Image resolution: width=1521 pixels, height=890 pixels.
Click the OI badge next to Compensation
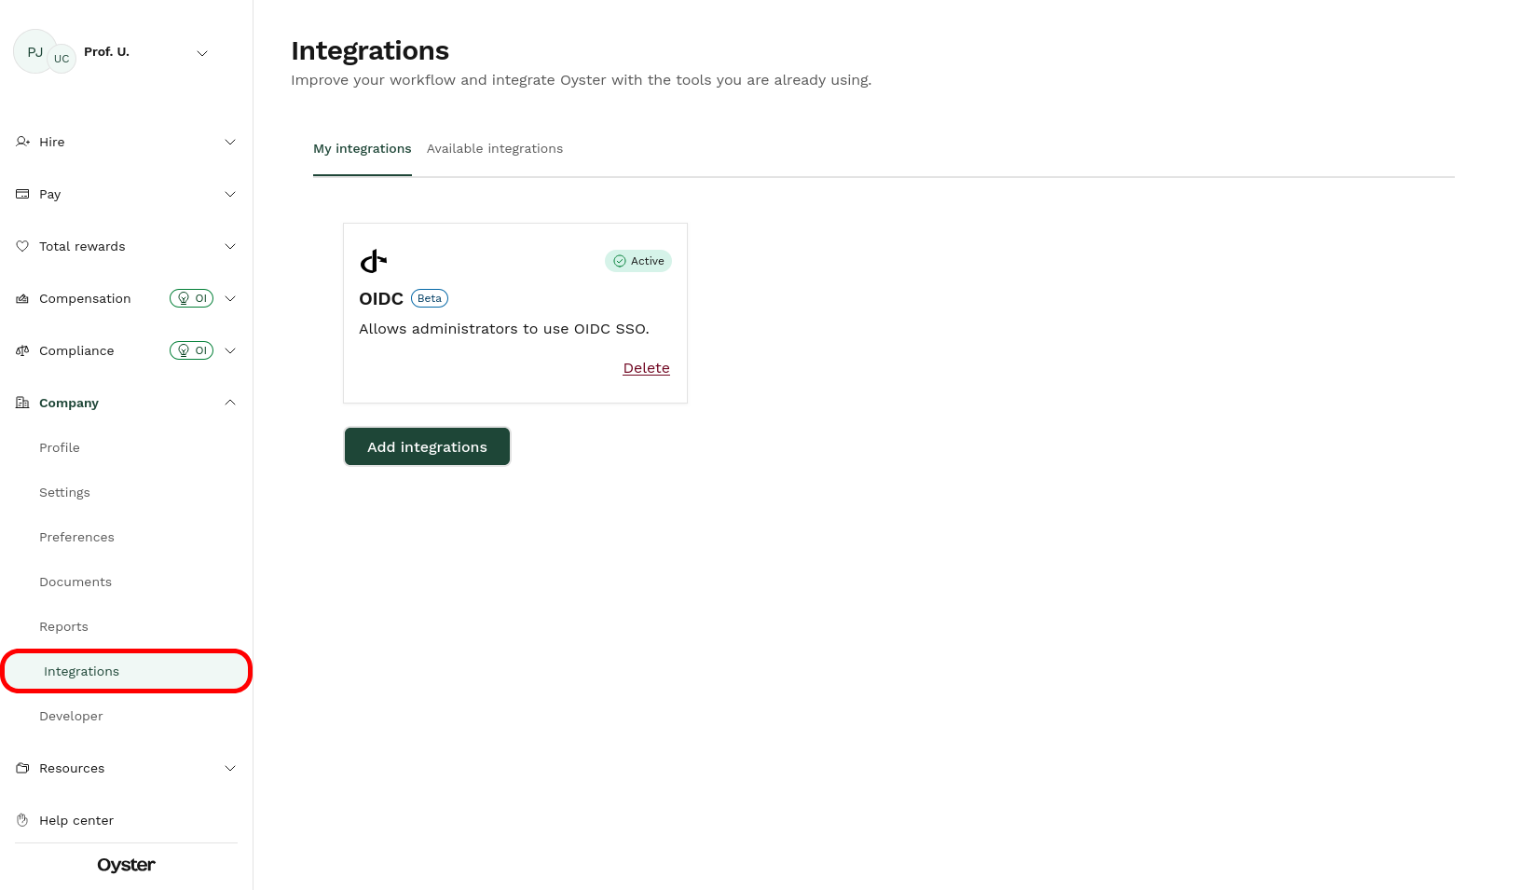[x=194, y=298]
